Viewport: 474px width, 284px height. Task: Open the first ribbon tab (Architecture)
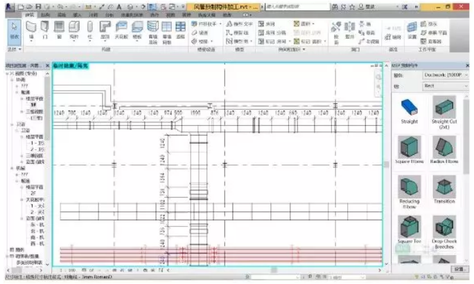(30, 15)
